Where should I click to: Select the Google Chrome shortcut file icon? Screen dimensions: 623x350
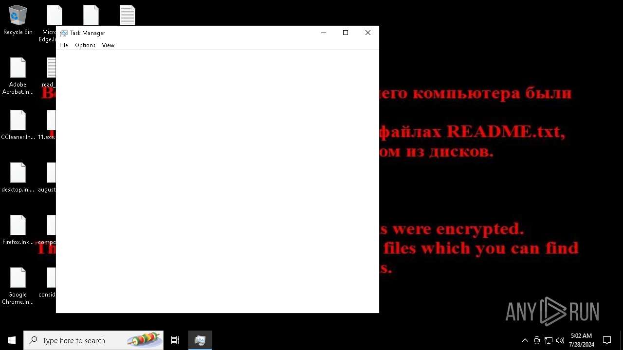tap(18, 286)
